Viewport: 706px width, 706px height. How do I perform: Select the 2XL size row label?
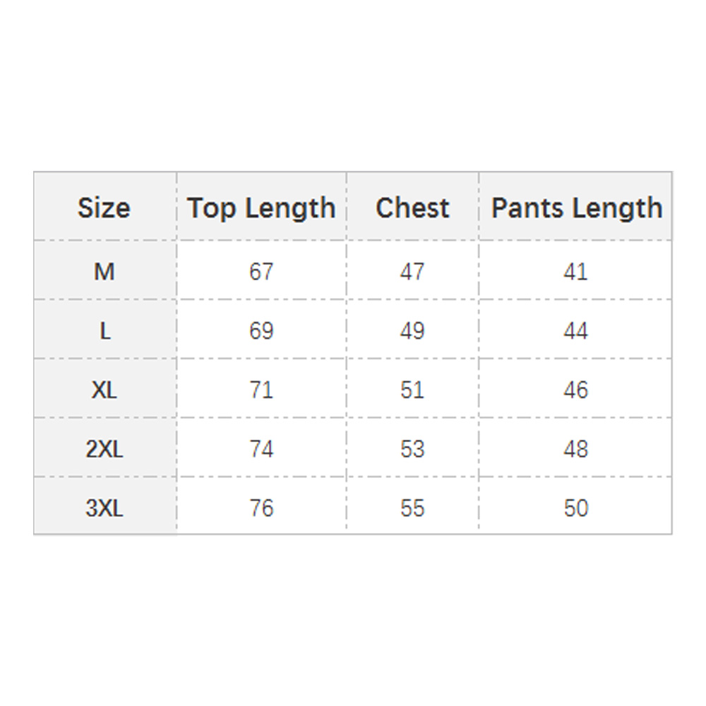[x=104, y=449]
